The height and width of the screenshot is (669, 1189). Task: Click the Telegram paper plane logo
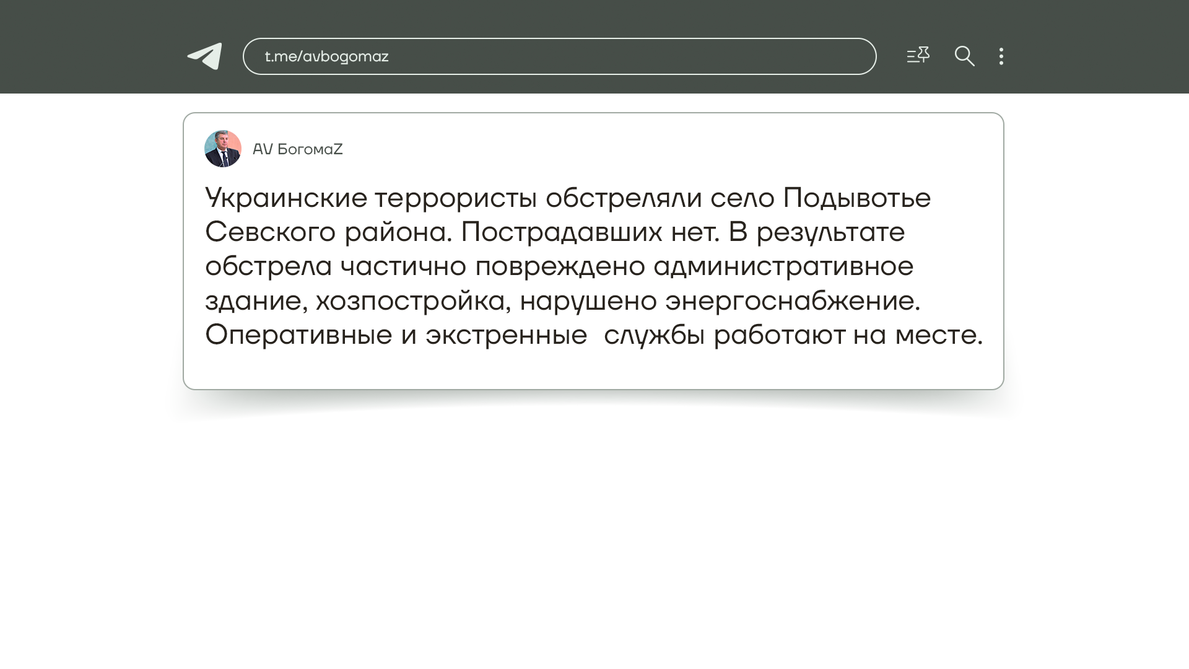click(x=205, y=56)
